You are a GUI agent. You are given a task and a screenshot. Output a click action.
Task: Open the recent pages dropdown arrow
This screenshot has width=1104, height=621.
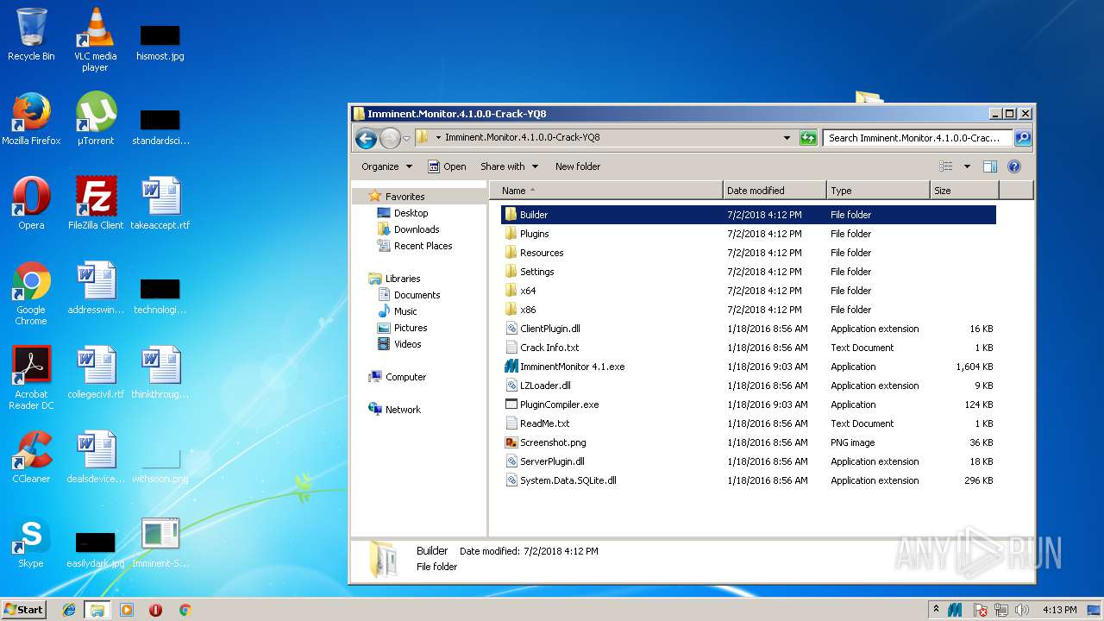click(x=406, y=138)
